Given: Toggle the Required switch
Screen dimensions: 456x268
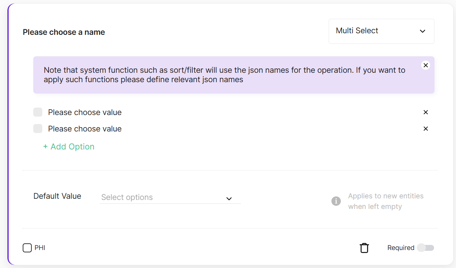Looking at the screenshot, I should (x=425, y=248).
